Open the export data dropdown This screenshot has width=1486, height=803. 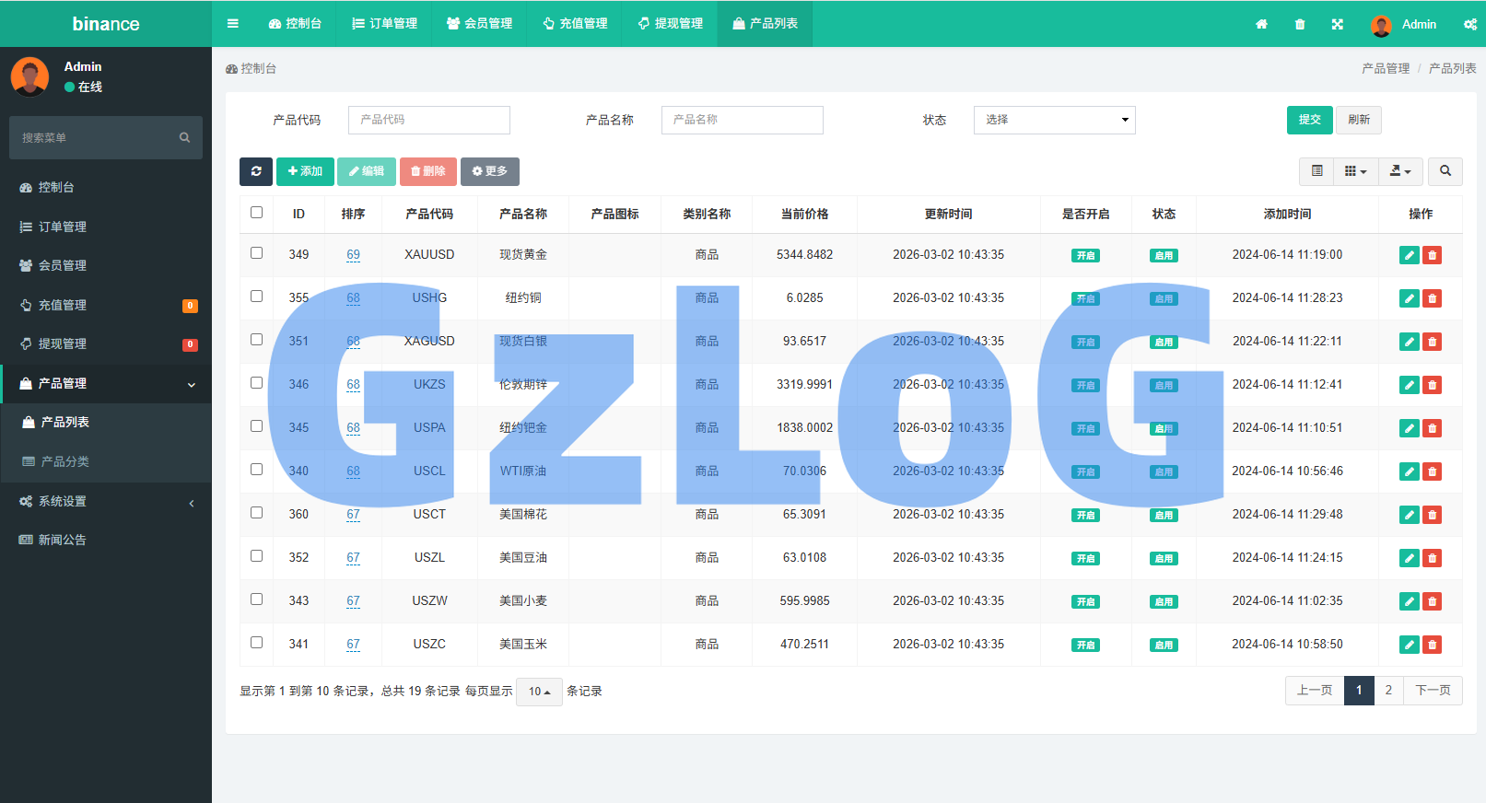click(1400, 171)
